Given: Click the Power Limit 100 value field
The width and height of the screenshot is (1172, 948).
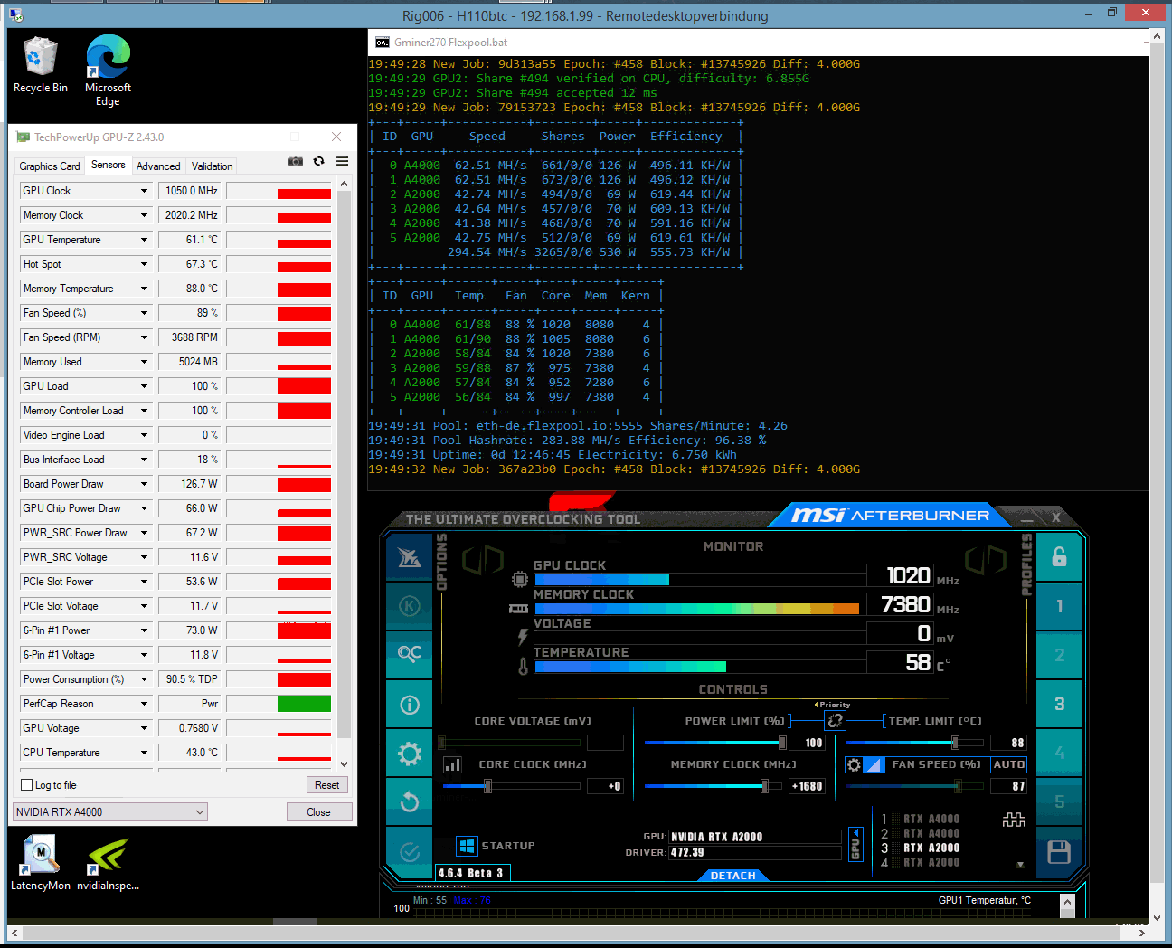Looking at the screenshot, I should (807, 743).
